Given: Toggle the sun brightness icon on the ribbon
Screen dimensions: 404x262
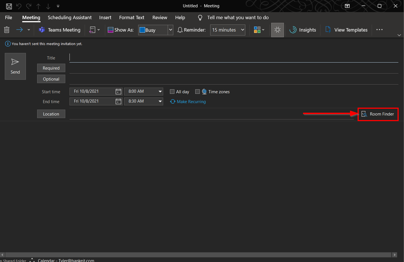Looking at the screenshot, I should click(277, 30).
